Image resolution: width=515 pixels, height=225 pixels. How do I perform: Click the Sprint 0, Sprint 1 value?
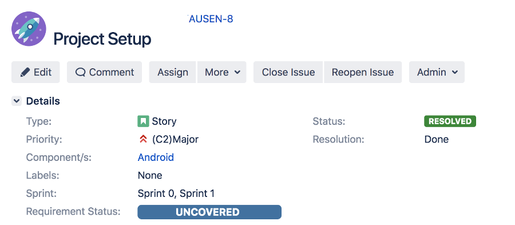pyautogui.click(x=176, y=194)
